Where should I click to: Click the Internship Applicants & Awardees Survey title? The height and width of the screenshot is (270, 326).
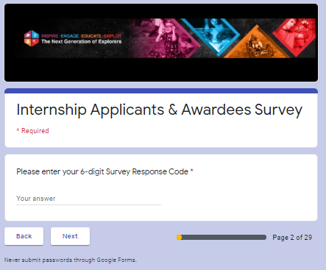pyautogui.click(x=160, y=110)
